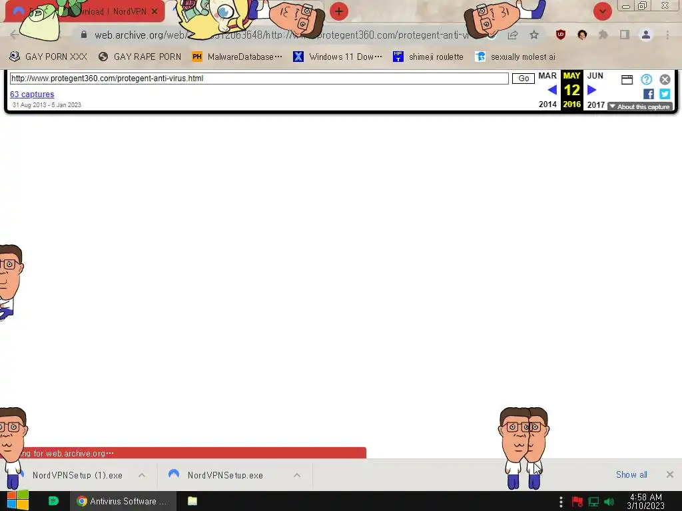Image resolution: width=682 pixels, height=511 pixels.
Task: Open Windows 11 Dow… bookmark
Action: [x=338, y=57]
